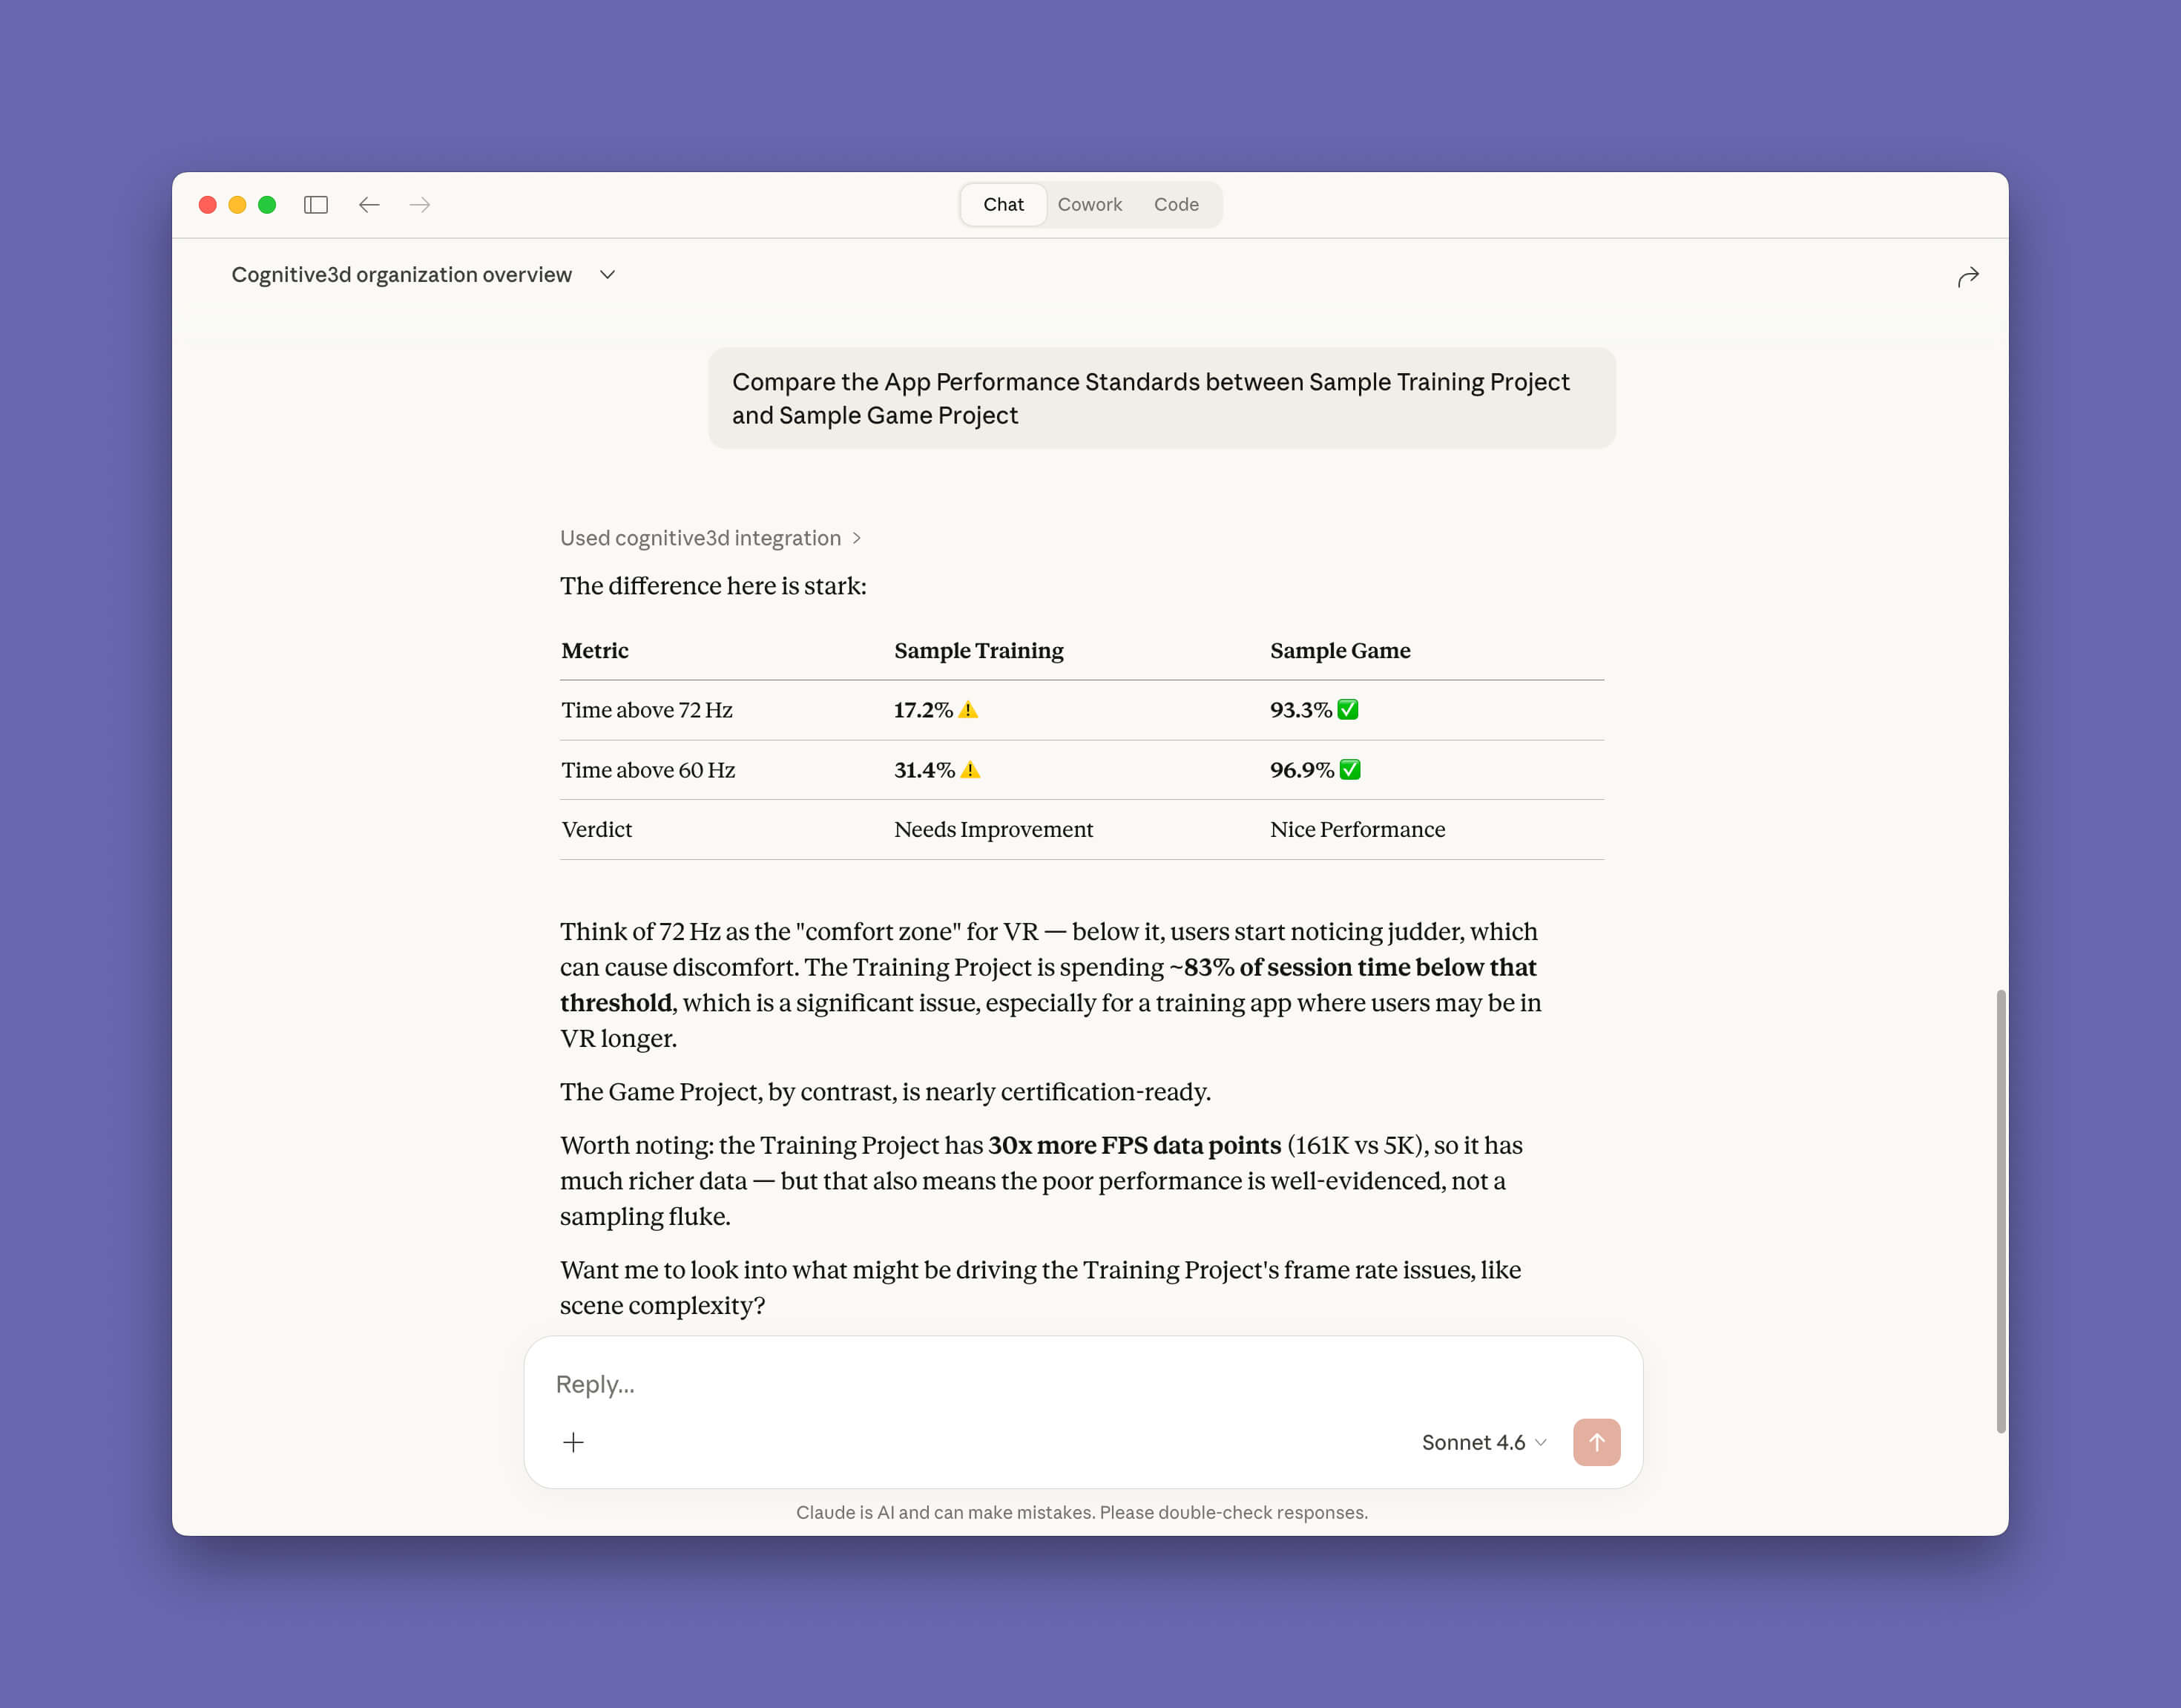Select the Chat tab
The image size is (2181, 1708).
(x=1002, y=205)
